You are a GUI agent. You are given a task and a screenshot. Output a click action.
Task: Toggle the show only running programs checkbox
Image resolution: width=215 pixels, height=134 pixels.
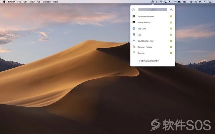point(137,61)
